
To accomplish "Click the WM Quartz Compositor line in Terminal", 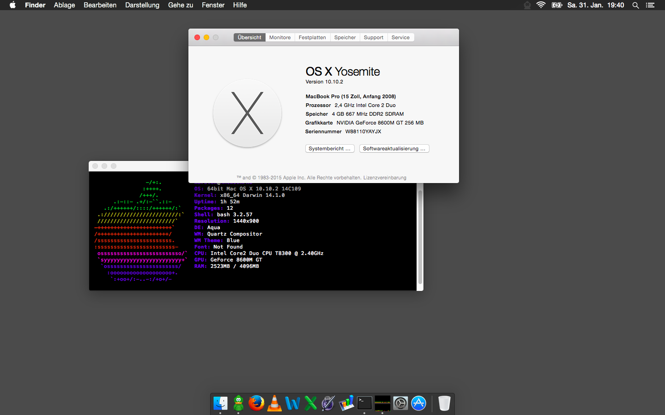I will tap(228, 234).
